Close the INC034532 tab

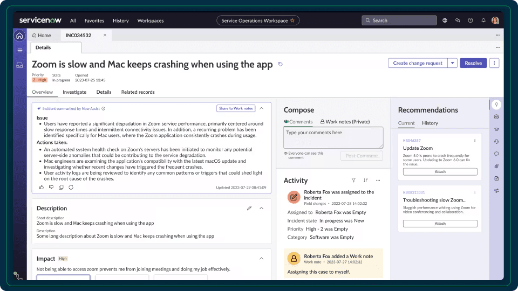[x=105, y=36]
